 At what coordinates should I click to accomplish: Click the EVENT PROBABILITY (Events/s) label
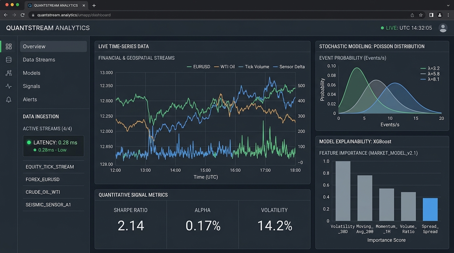pyautogui.click(x=353, y=58)
